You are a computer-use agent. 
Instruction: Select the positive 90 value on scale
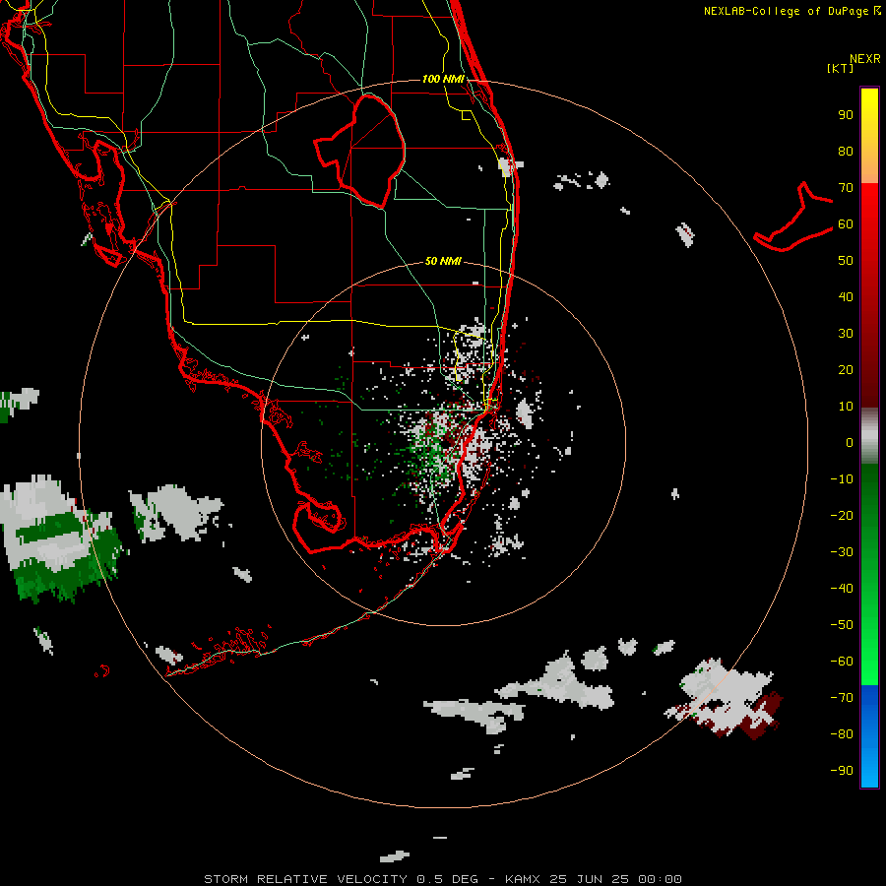click(846, 115)
